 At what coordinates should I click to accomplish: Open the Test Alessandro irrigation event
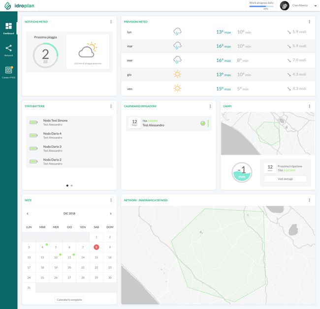coord(168,123)
